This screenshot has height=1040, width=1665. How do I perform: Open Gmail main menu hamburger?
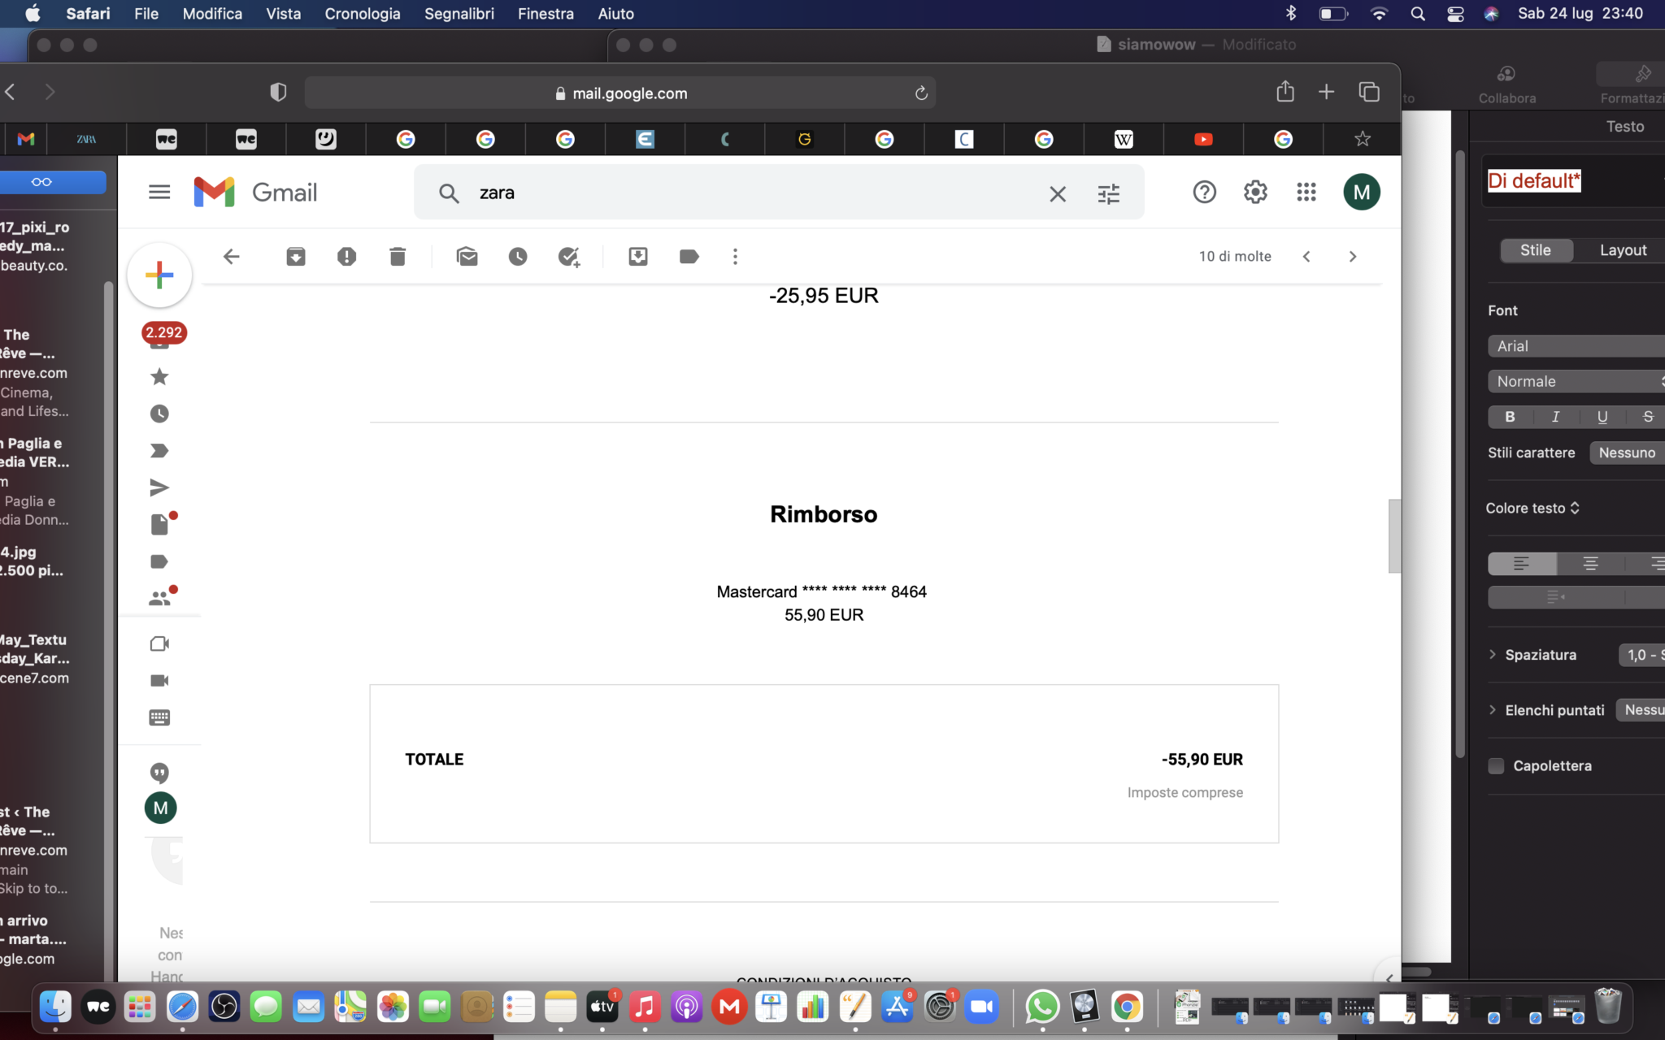tap(159, 193)
